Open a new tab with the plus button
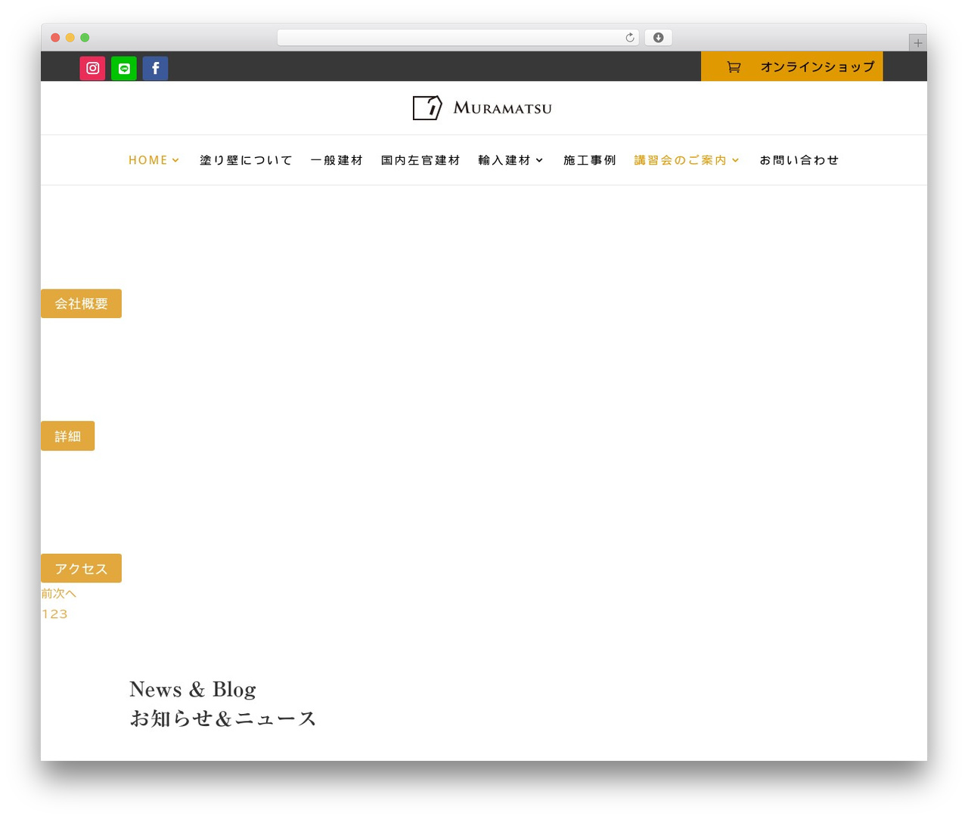Screen dimensions: 968x819 coord(917,43)
